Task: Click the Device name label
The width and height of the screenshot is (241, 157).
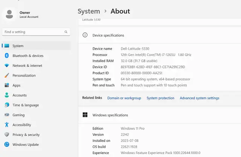Action: tap(102, 49)
